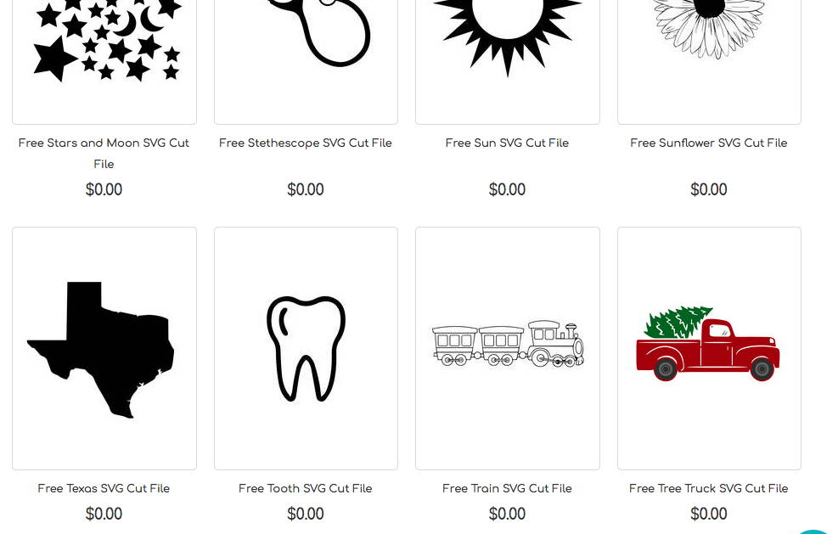Select the Sun SVG product image

[507, 61]
